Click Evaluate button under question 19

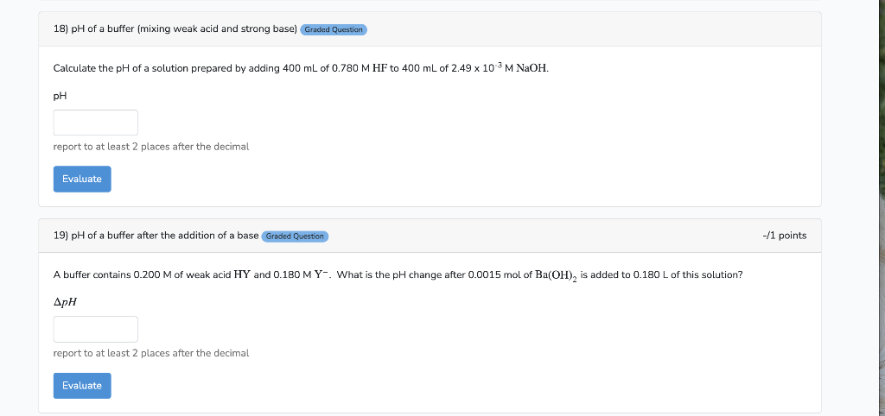coord(82,386)
